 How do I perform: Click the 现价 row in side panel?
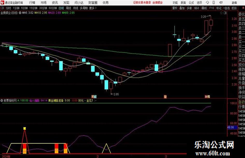click(x=242, y=65)
